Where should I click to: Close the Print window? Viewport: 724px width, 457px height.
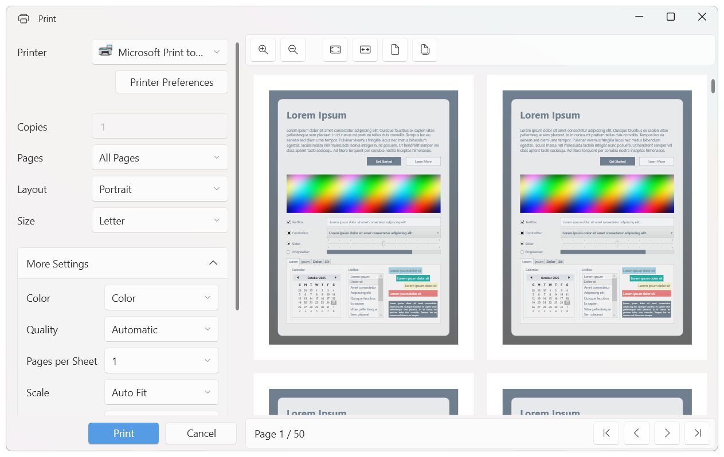click(702, 17)
